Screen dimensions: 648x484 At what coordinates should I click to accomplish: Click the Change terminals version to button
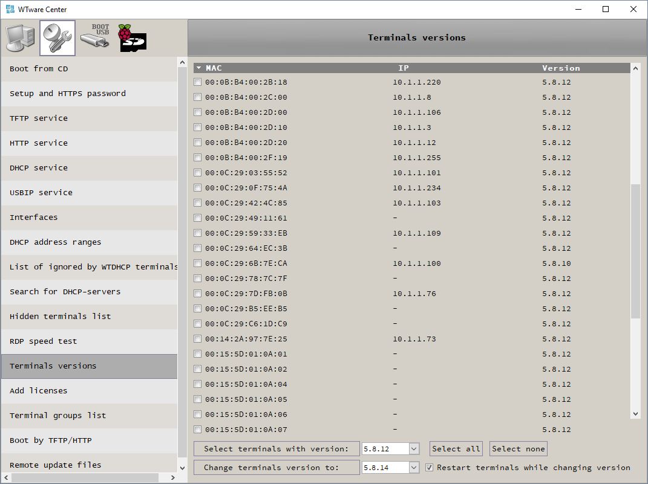pos(276,468)
